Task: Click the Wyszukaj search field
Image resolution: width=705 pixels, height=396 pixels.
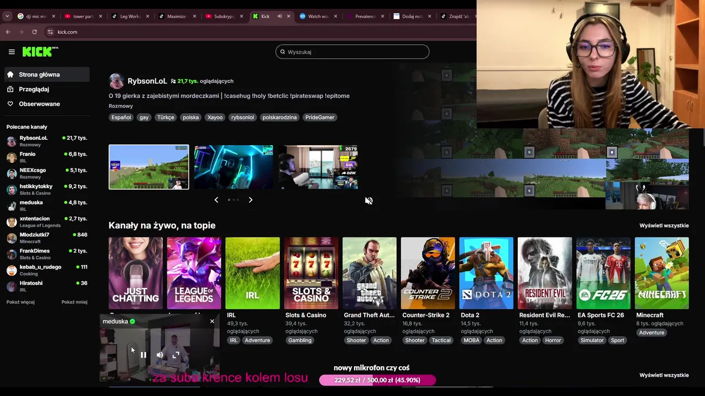Action: pos(352,52)
